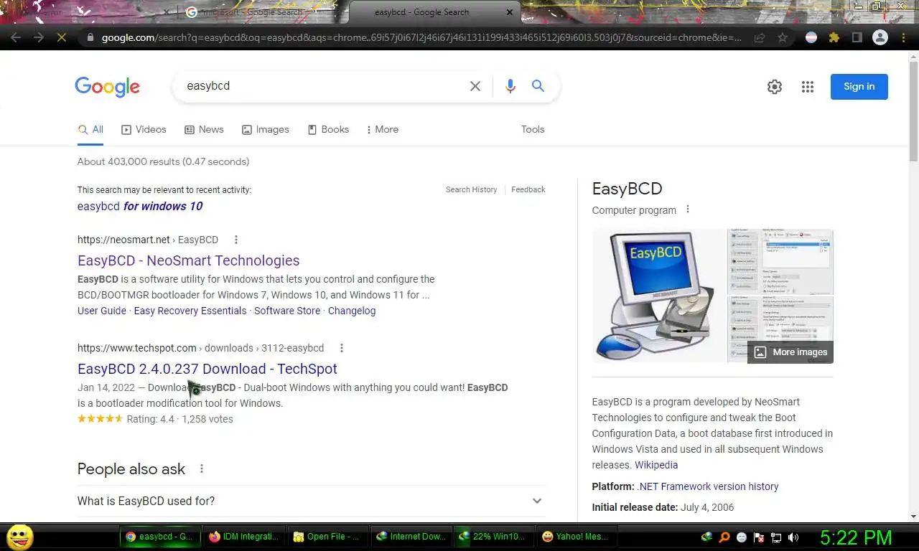Open volume control in system tray
Image resolution: width=919 pixels, height=551 pixels.
[793, 537]
